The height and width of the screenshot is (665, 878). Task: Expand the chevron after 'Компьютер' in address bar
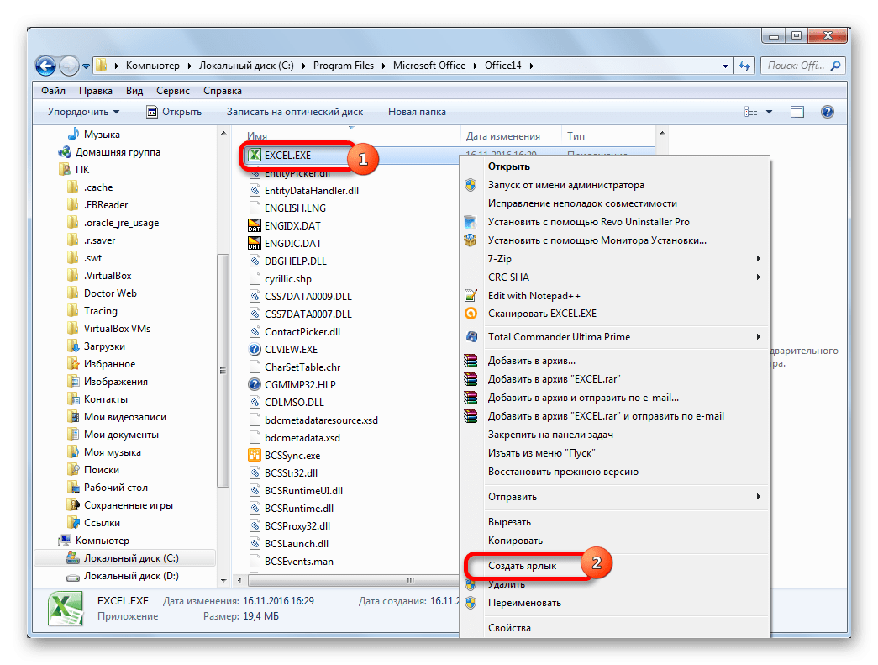click(x=189, y=66)
